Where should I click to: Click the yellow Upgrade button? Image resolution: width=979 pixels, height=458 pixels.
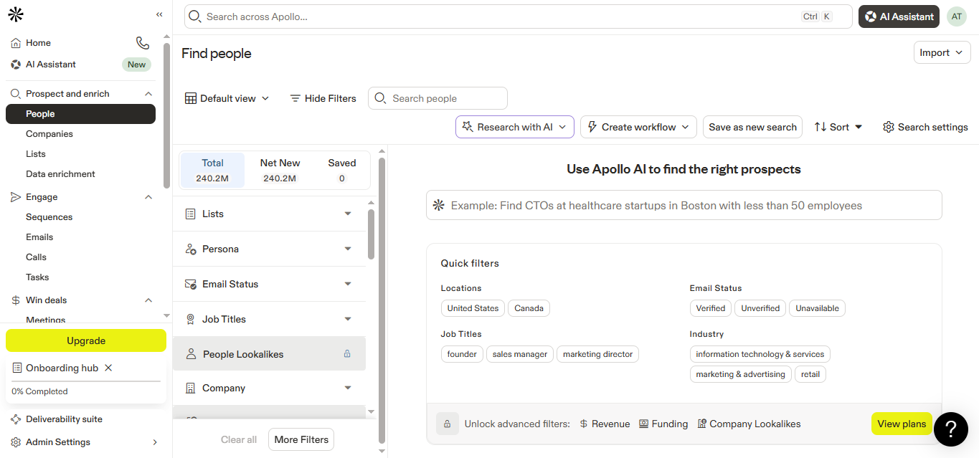click(x=86, y=340)
